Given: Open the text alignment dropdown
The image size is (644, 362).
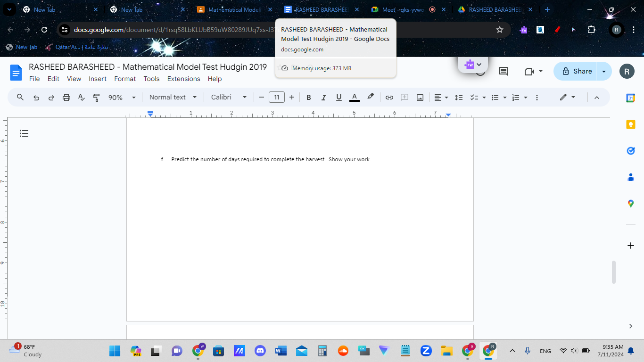Looking at the screenshot, I should (x=441, y=98).
